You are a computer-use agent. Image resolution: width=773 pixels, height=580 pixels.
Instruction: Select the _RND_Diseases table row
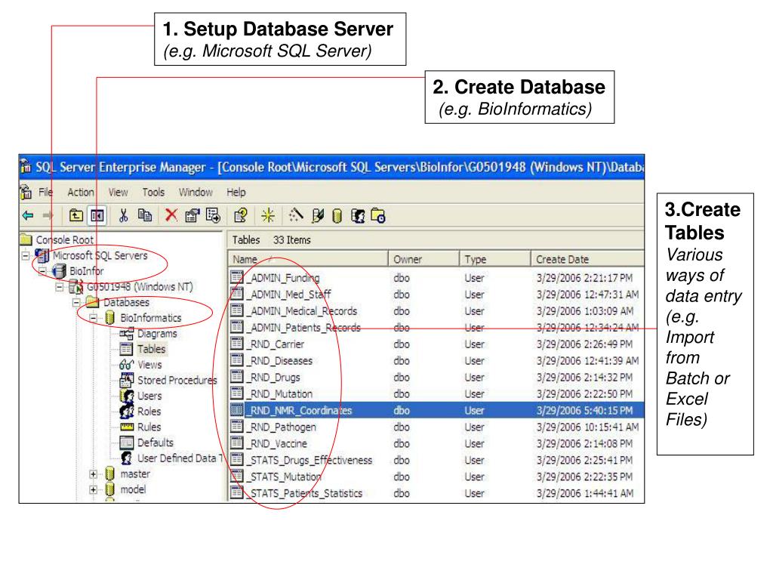click(x=436, y=360)
